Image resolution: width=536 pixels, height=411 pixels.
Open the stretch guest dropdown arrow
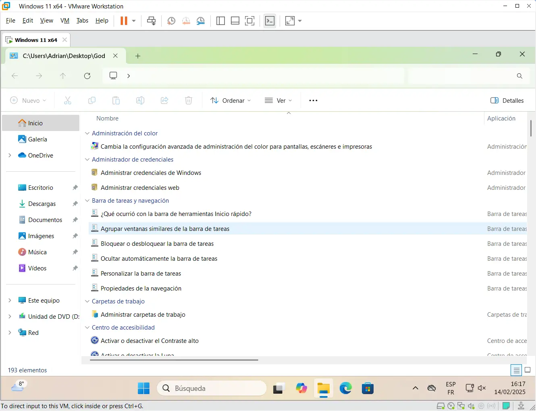click(x=300, y=21)
